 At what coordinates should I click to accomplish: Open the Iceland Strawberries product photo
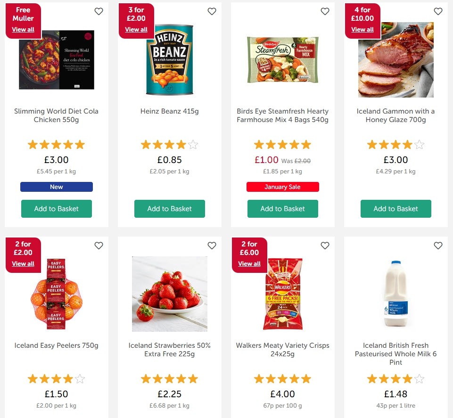tap(170, 294)
